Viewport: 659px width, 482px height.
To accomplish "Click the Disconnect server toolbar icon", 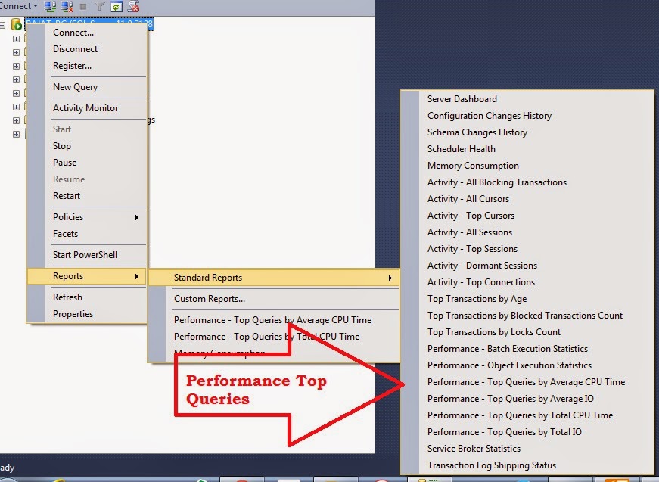I will (x=67, y=6).
